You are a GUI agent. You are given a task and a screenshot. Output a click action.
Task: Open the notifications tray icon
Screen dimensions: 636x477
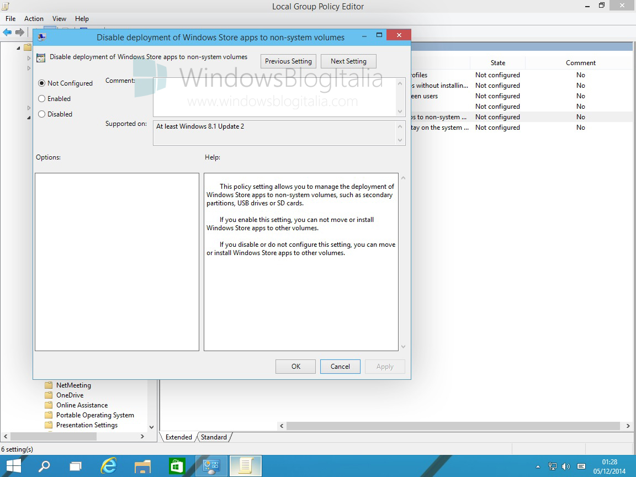[581, 467]
